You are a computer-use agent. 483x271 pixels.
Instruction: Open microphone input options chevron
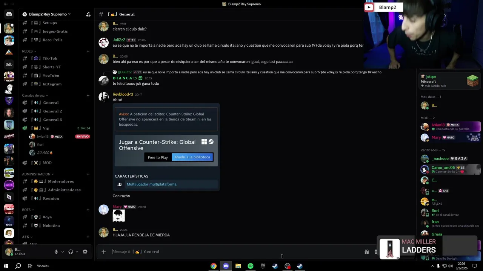coord(63,252)
